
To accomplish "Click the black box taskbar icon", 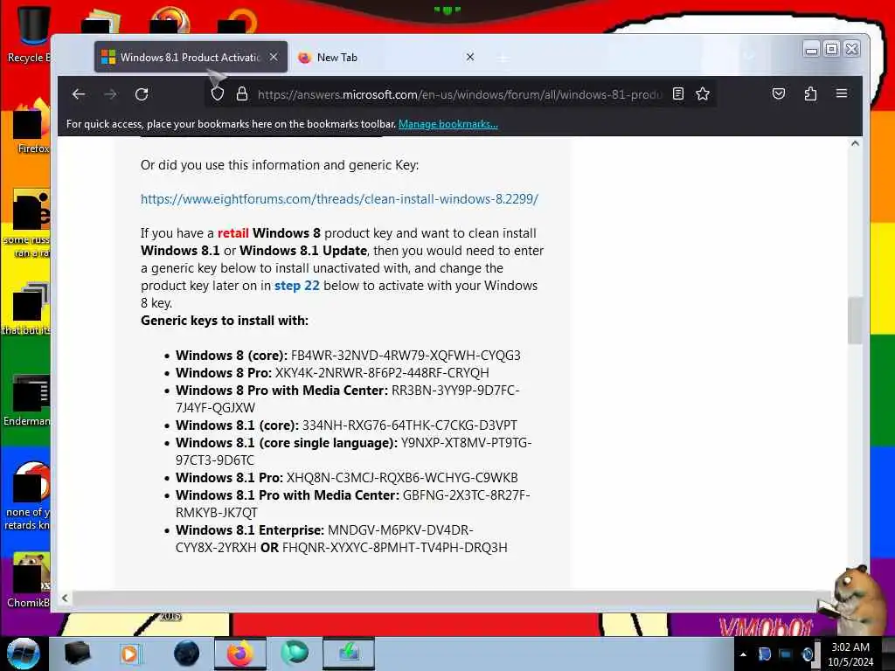I will [x=78, y=654].
